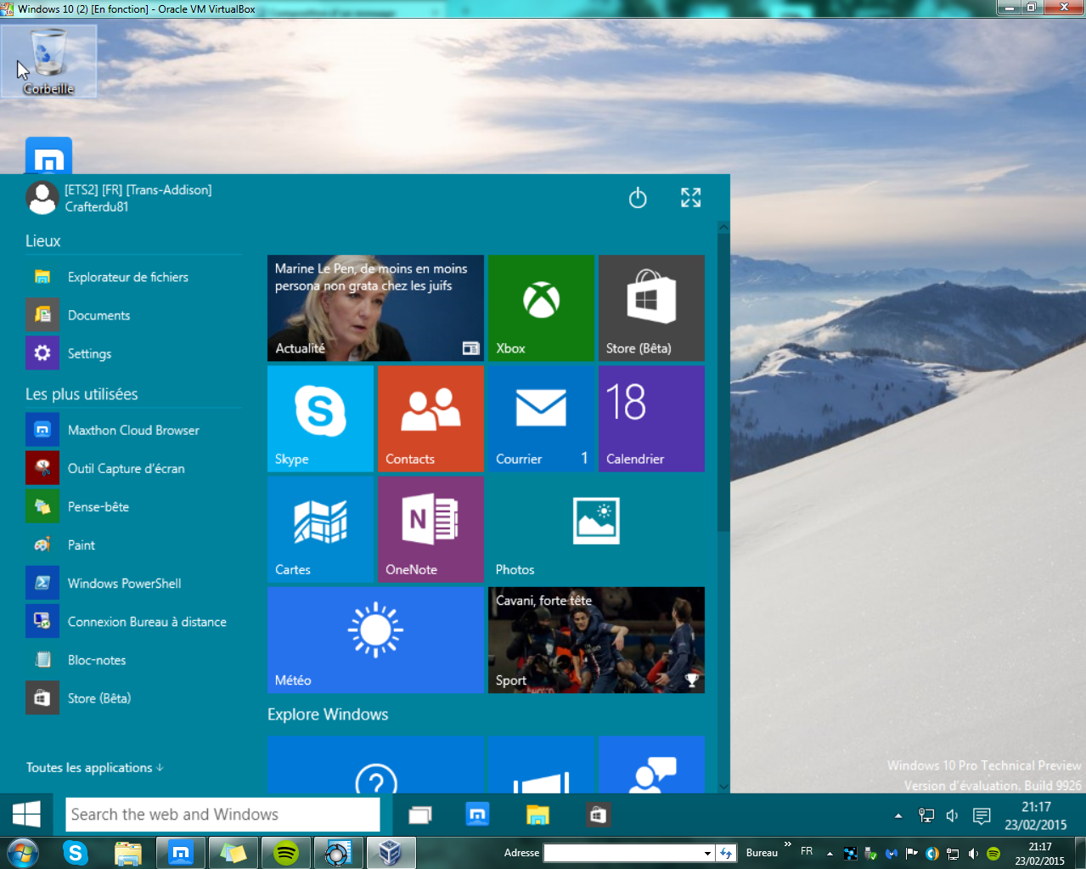Open the Store (Bêta) tile
This screenshot has width=1086, height=869.
point(651,308)
